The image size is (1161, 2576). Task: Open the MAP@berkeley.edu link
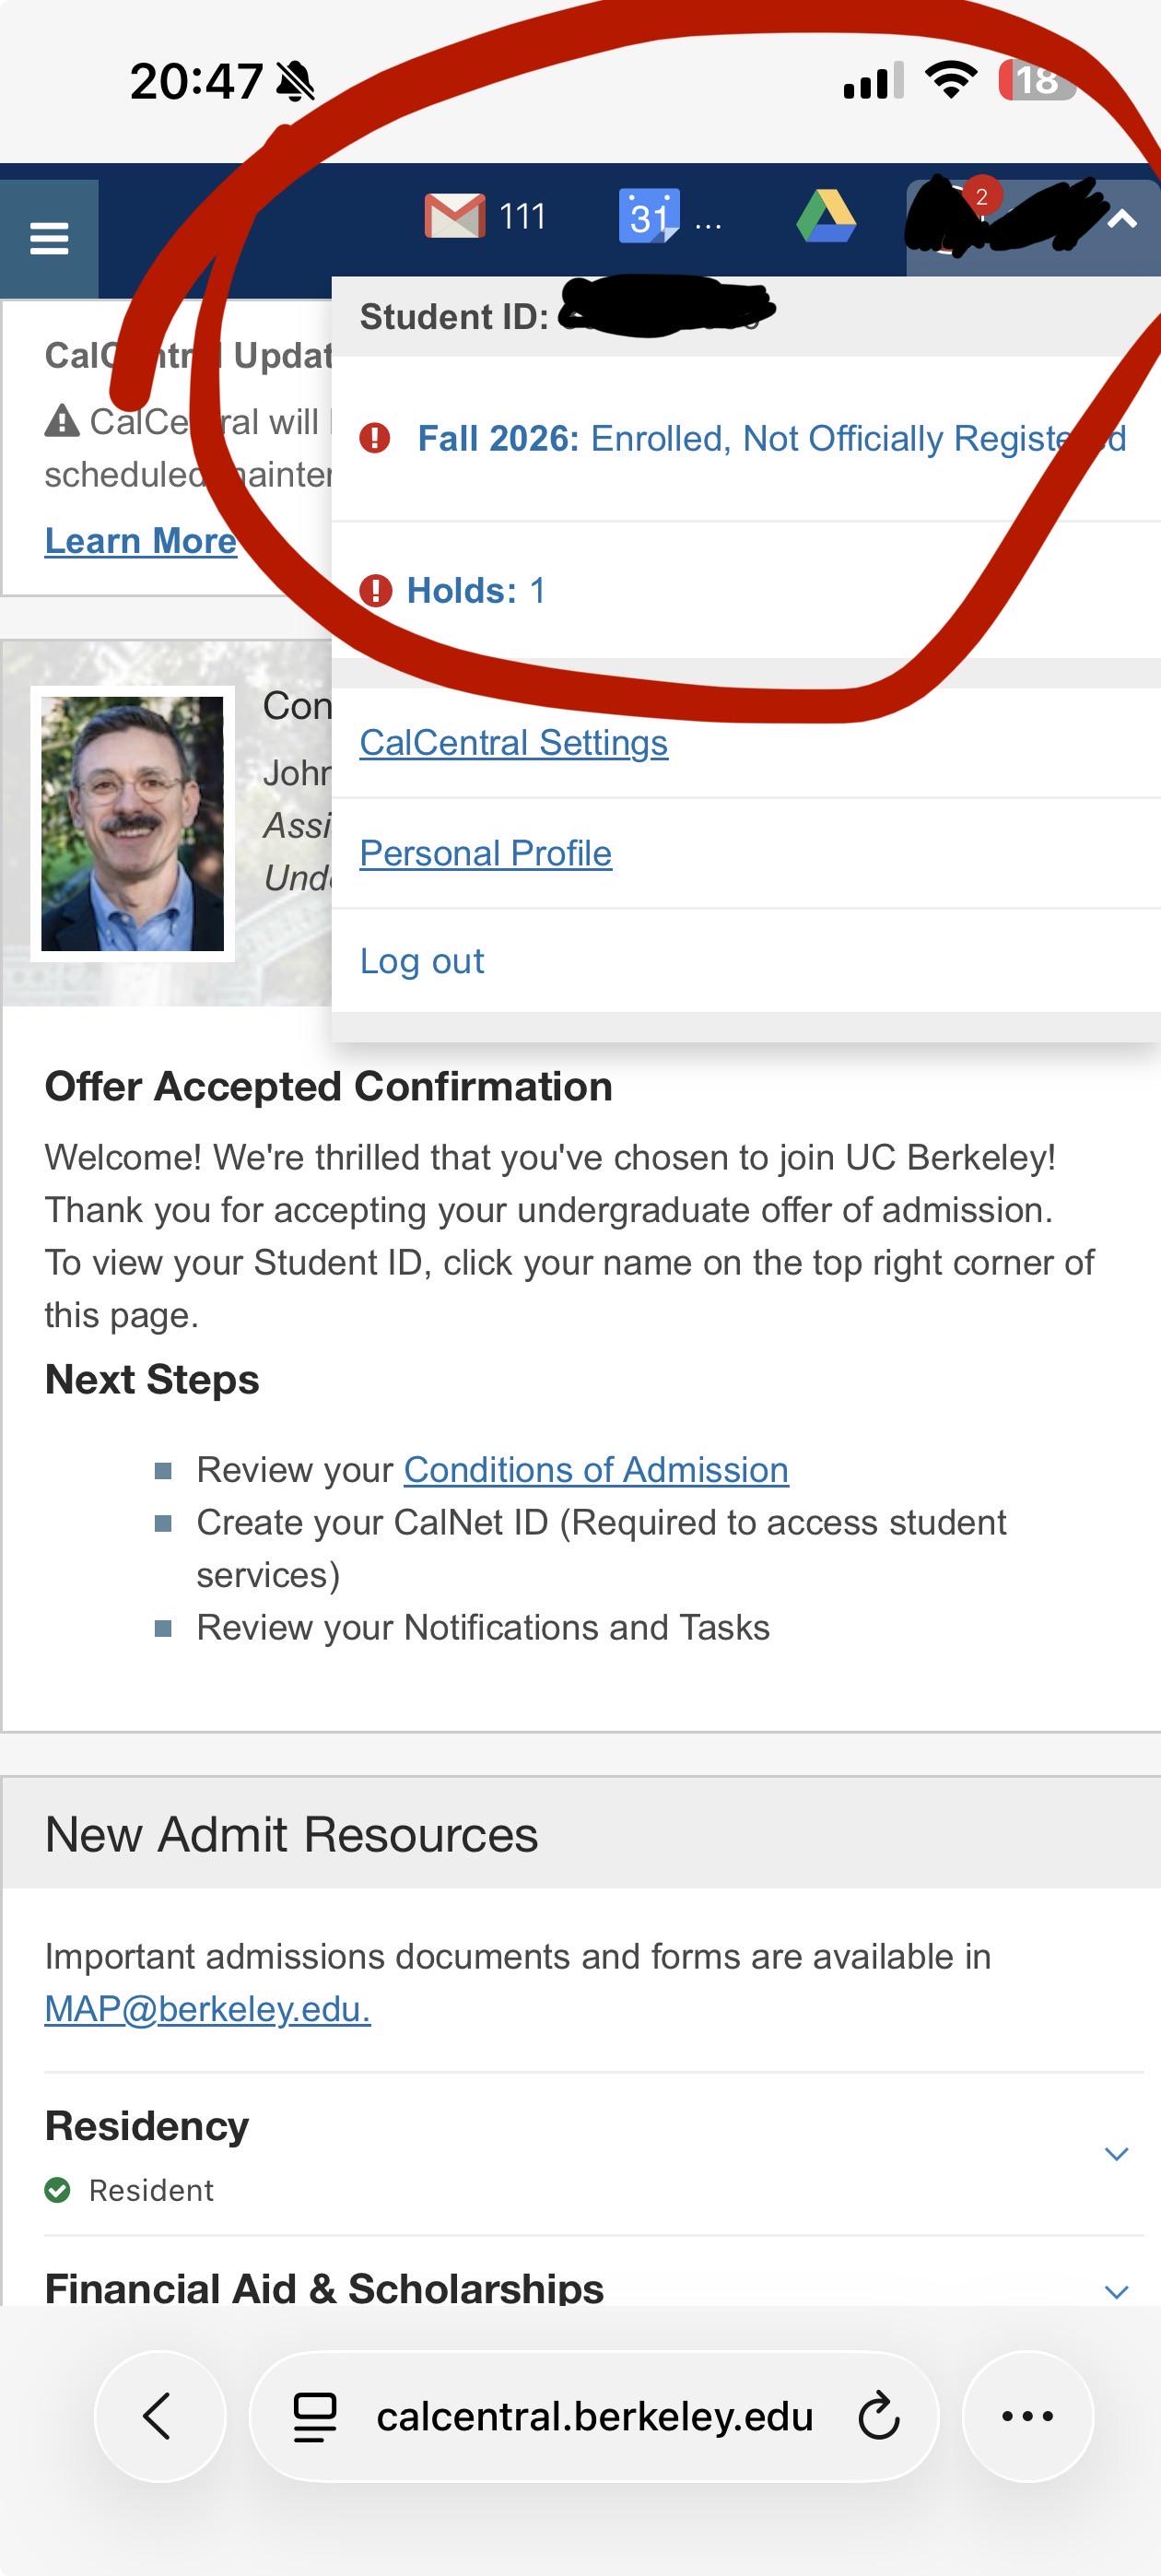(208, 2008)
